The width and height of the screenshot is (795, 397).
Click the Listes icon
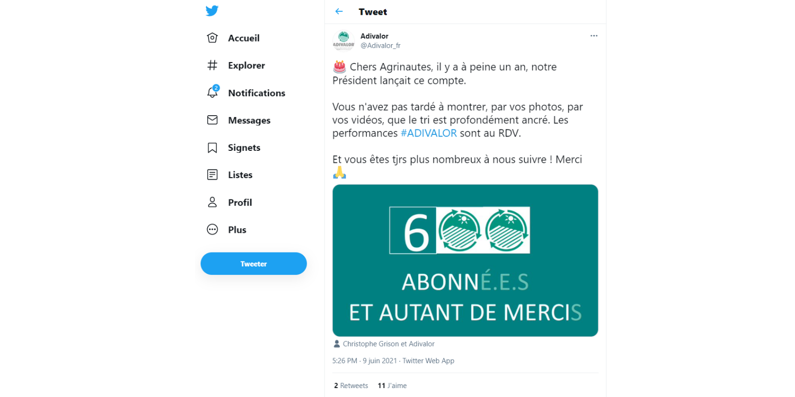[212, 175]
